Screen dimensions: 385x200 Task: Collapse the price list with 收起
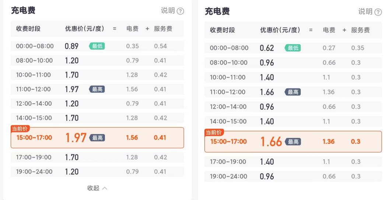93,188
